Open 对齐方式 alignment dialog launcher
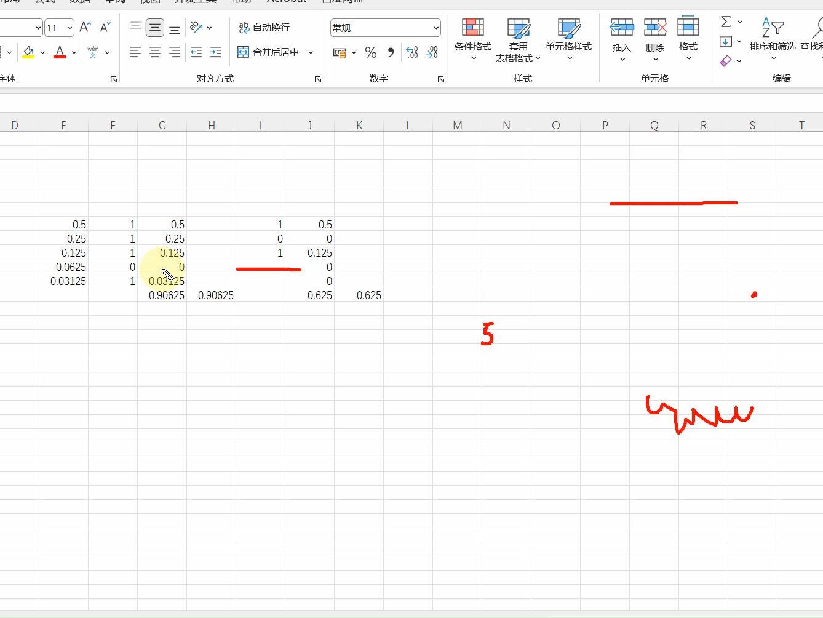 [x=318, y=79]
